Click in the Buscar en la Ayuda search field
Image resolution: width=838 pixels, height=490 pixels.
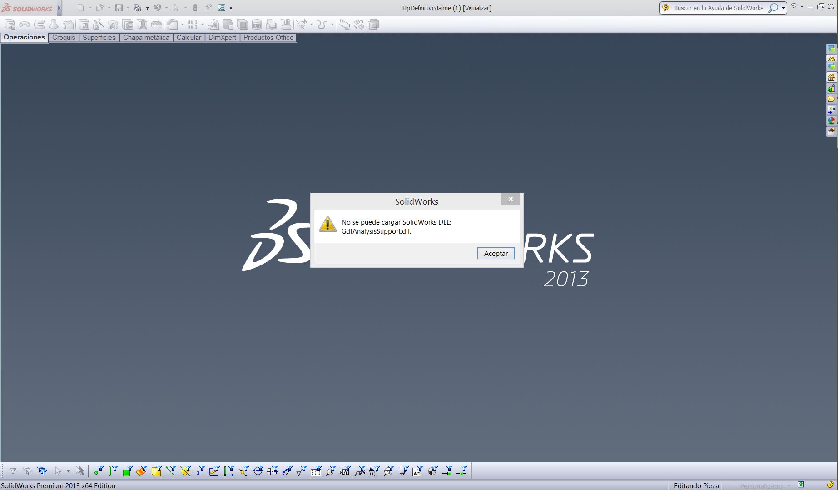[719, 8]
